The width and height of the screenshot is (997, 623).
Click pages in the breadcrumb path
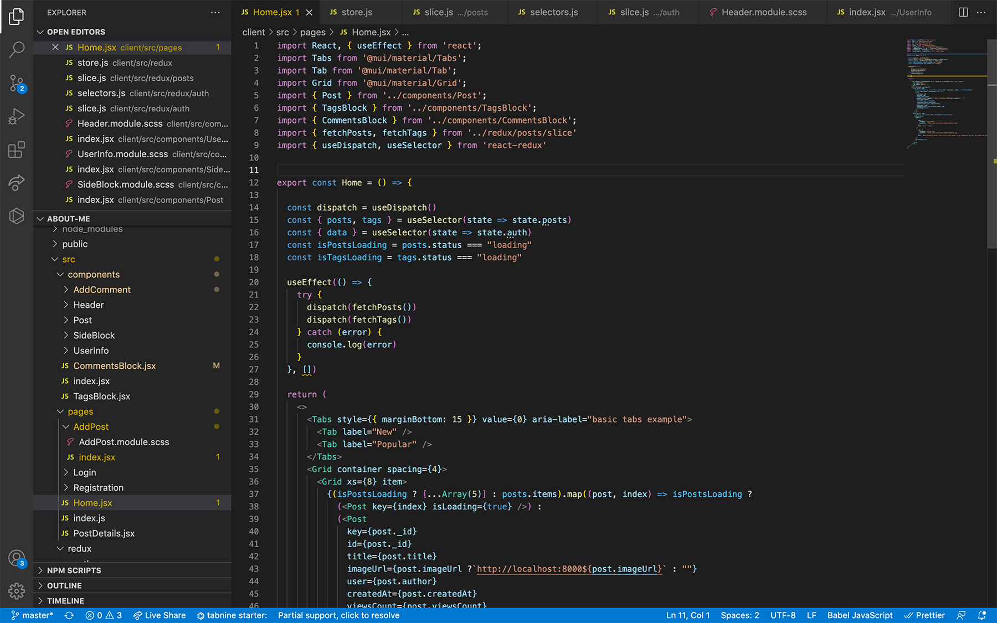click(x=313, y=32)
